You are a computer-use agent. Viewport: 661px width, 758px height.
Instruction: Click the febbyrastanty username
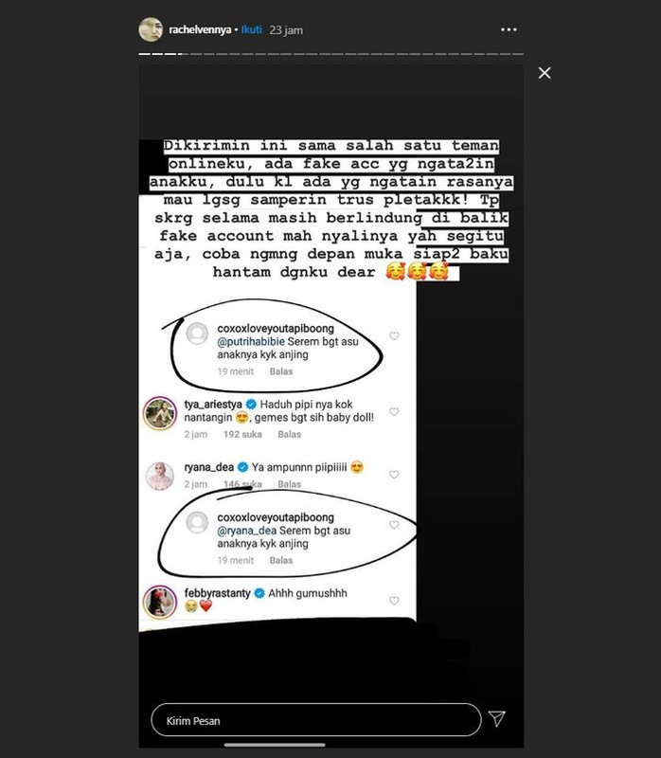[218, 593]
